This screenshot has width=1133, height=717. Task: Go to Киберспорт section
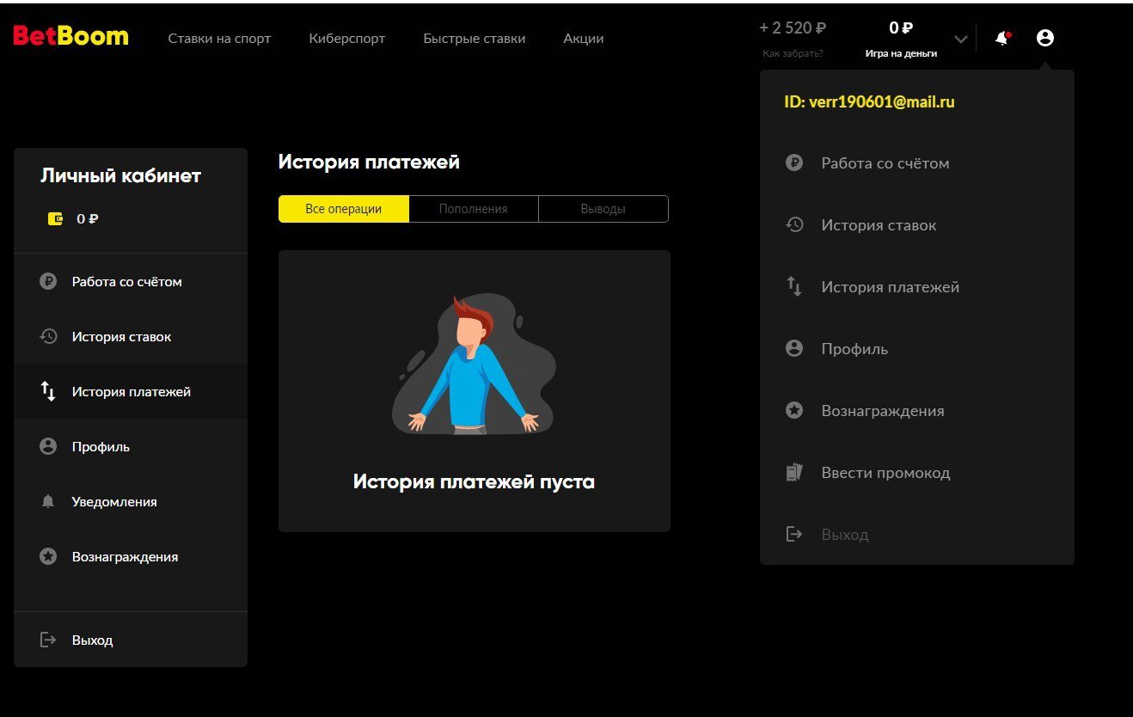coord(346,39)
